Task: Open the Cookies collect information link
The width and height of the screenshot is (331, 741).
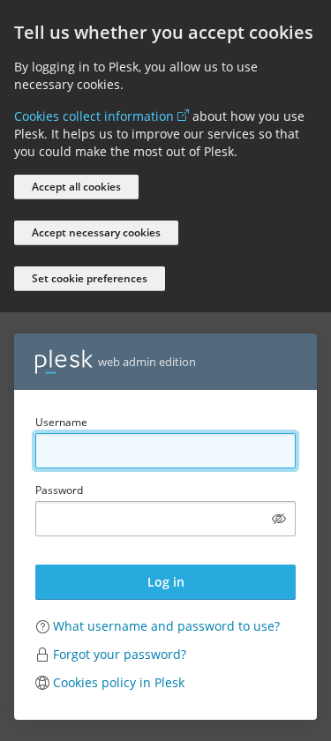Action: tap(94, 116)
